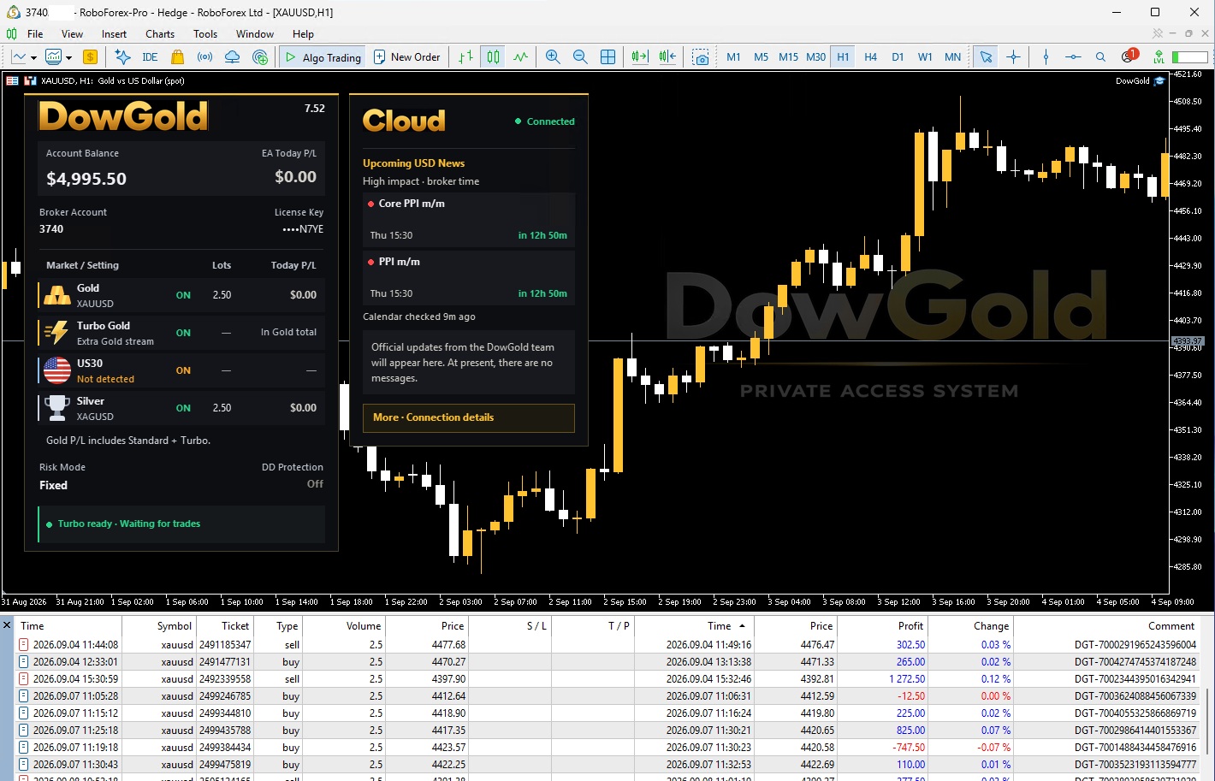
Task: Open the Signals broadcast icon
Action: [x=204, y=57]
